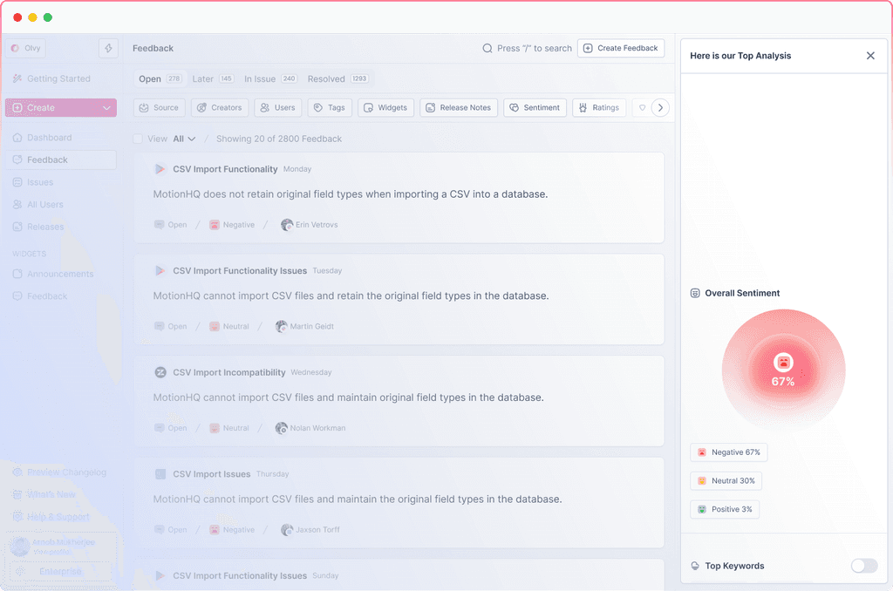Open the Olvy workspace logo button
Image resolution: width=893 pixels, height=591 pixels.
[25, 49]
